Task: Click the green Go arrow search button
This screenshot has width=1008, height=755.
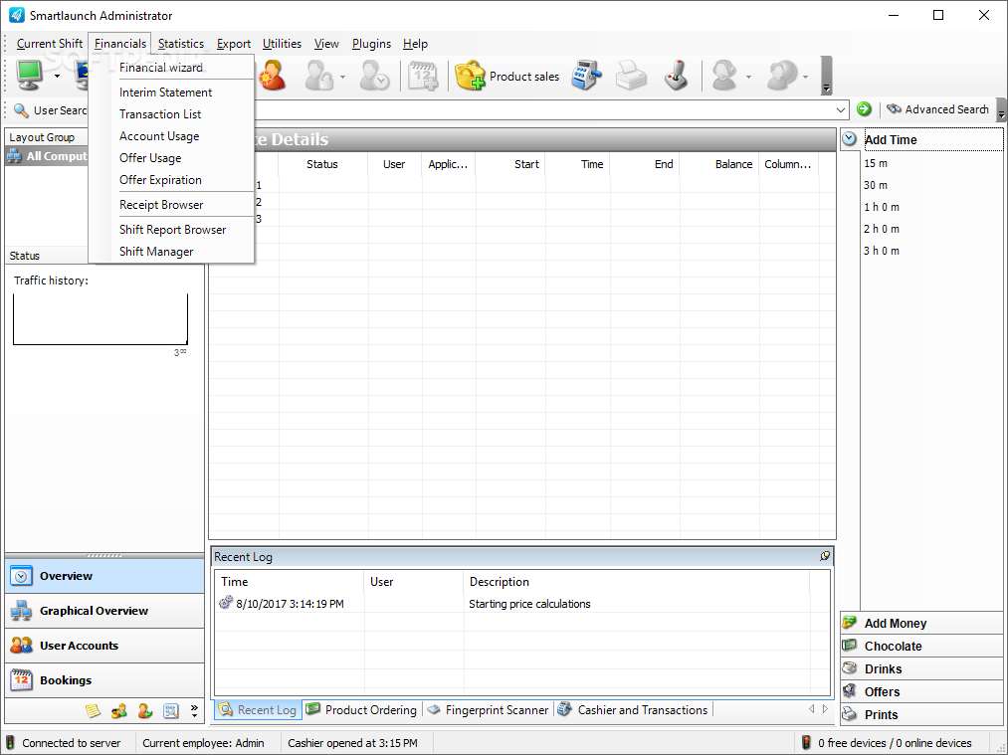Action: [x=864, y=109]
